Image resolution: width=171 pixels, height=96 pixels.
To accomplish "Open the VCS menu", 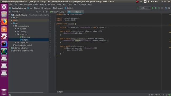I will (x=76, y=5).
